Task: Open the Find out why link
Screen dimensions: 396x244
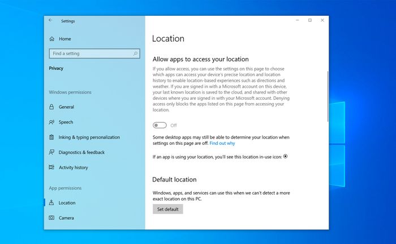Action: point(222,144)
